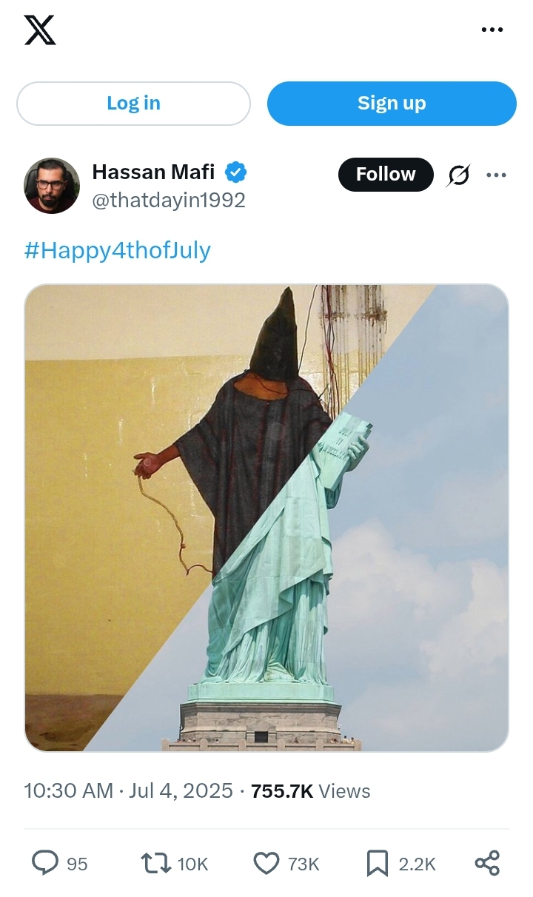Open the page-level more options ellipsis at top
533x897 pixels.
click(492, 30)
